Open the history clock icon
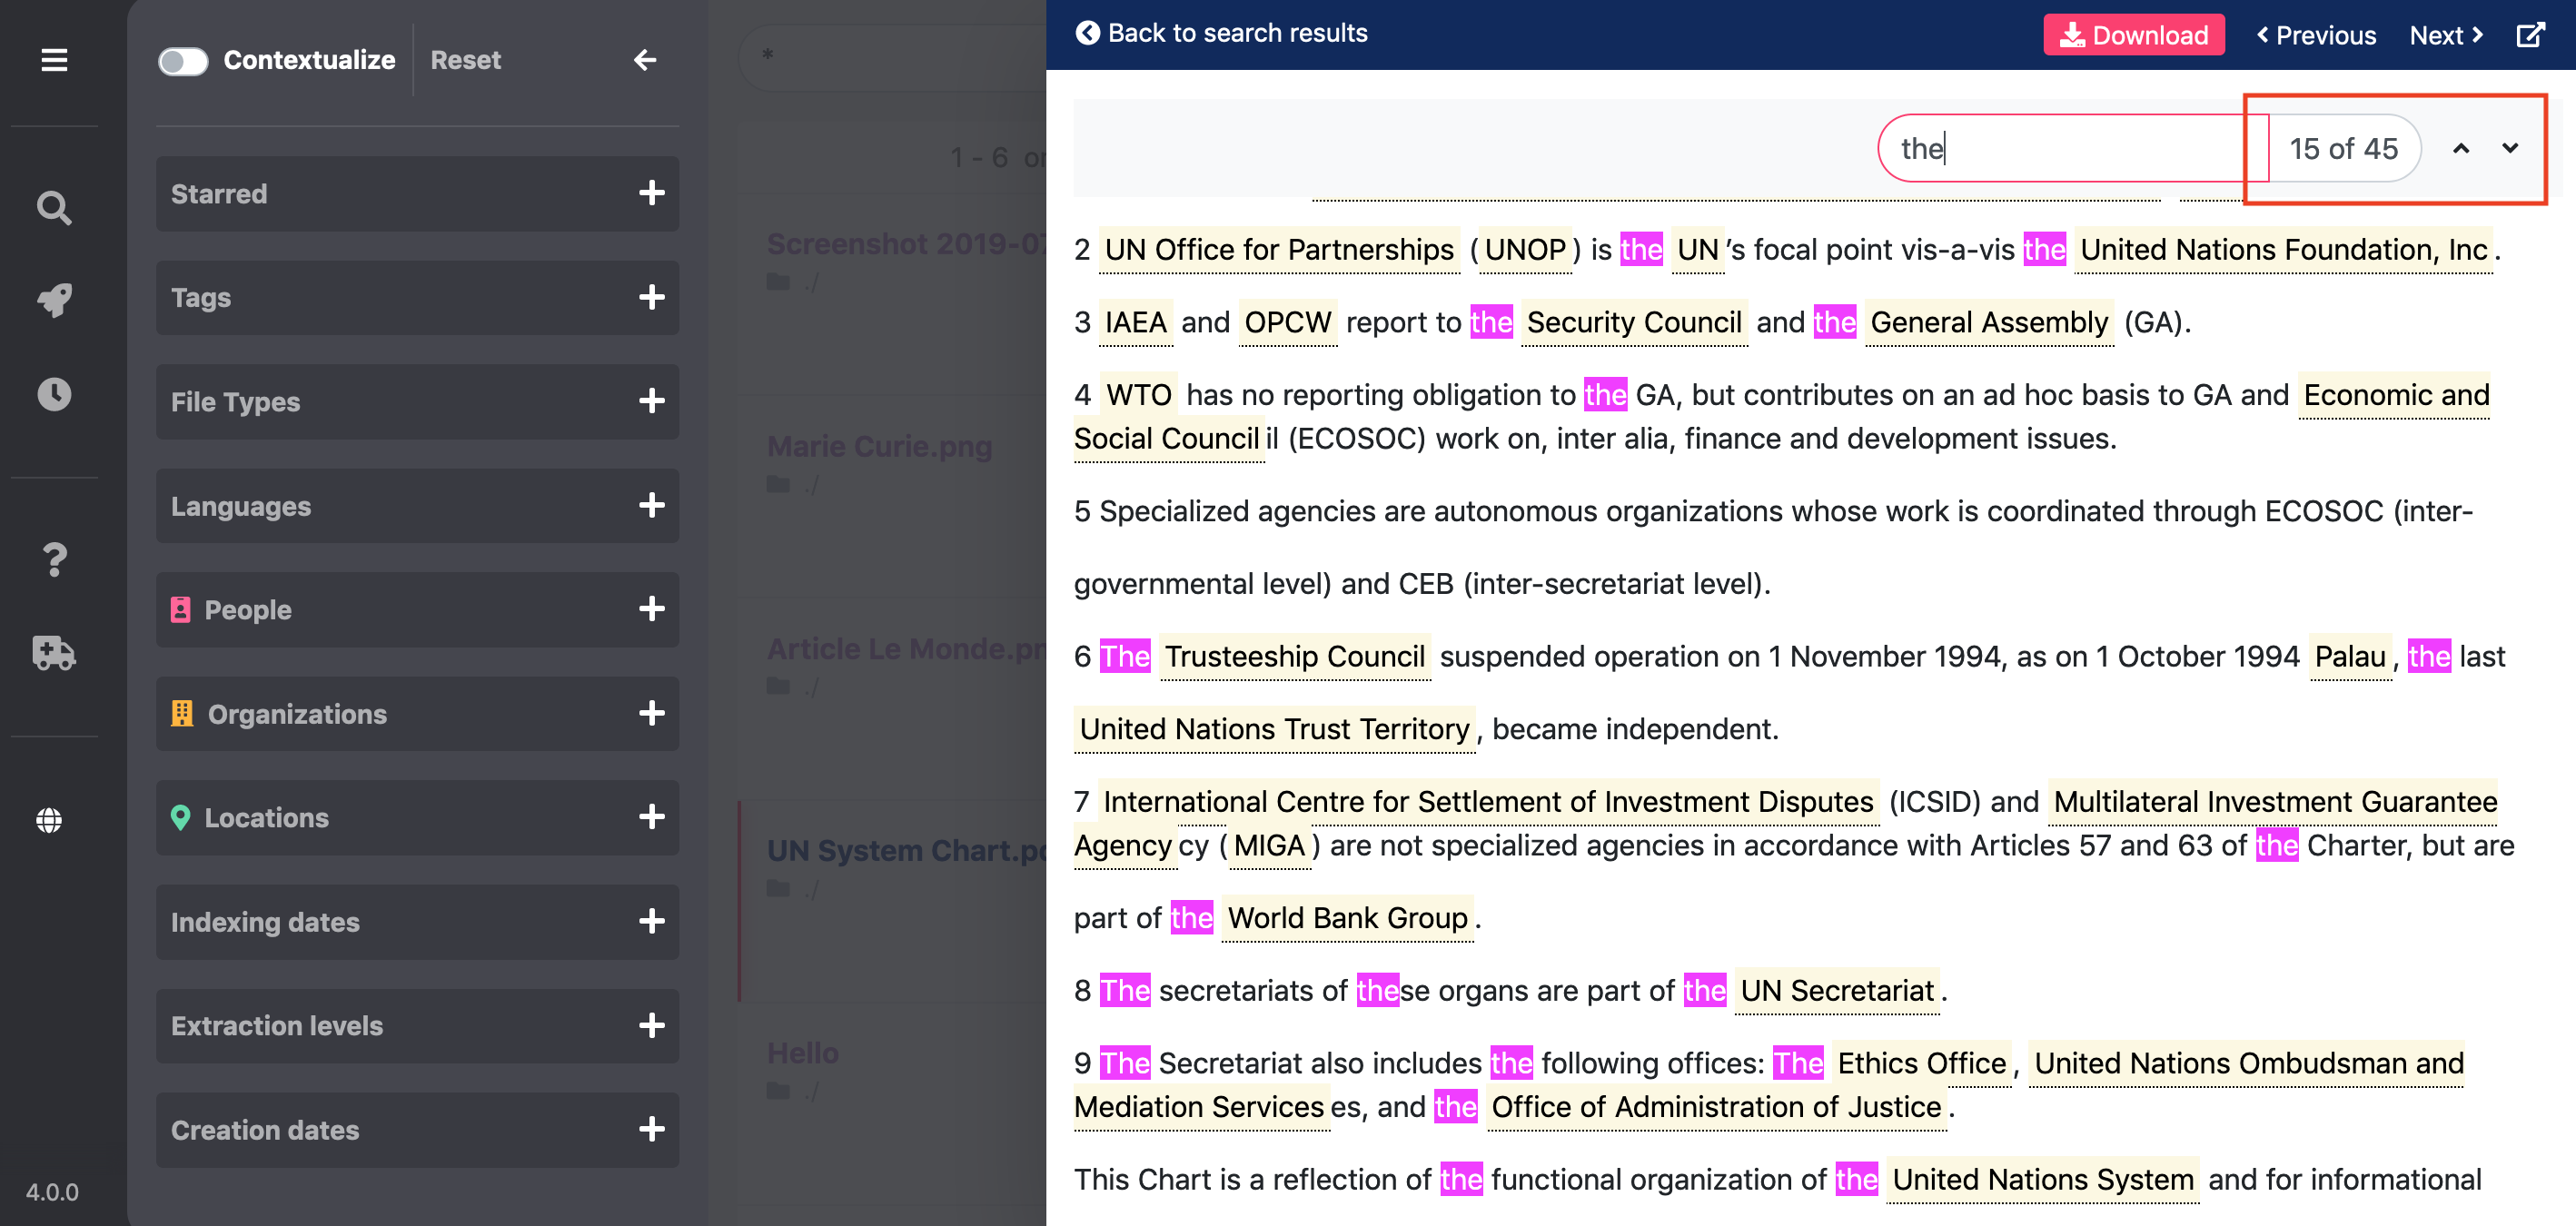 [x=54, y=394]
